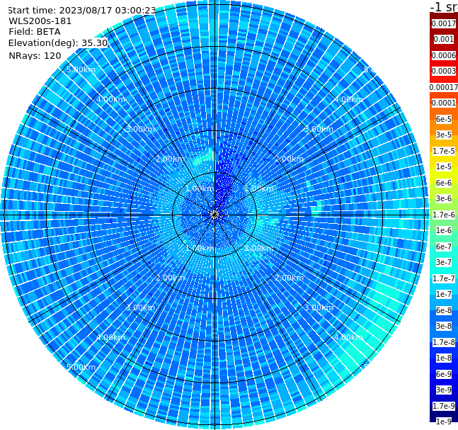Screen dimensions: 458x430
Task: Click the sr-1 units title above the colorbar
Action: tap(444, 6)
